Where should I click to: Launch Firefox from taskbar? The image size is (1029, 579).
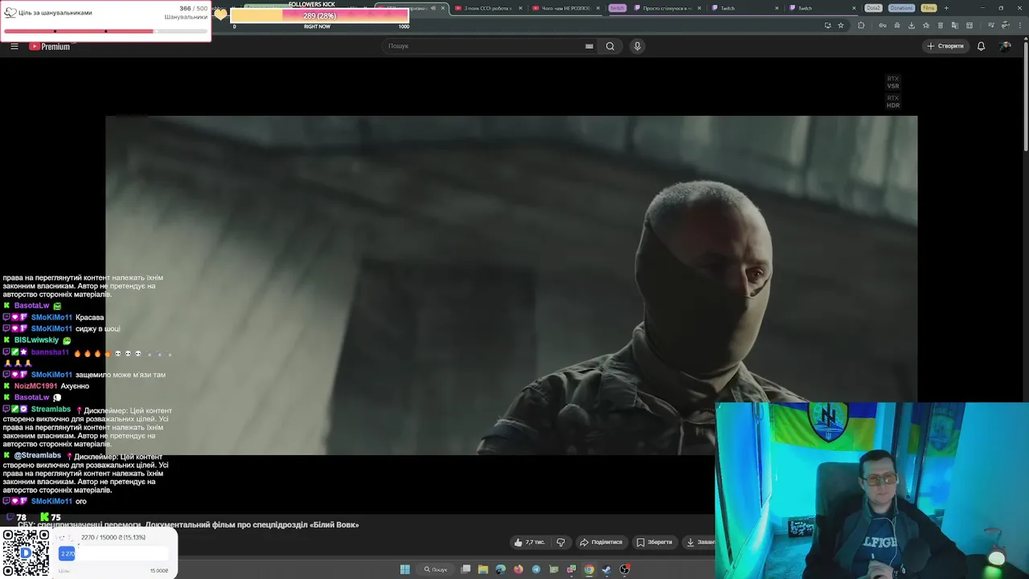pos(519,569)
